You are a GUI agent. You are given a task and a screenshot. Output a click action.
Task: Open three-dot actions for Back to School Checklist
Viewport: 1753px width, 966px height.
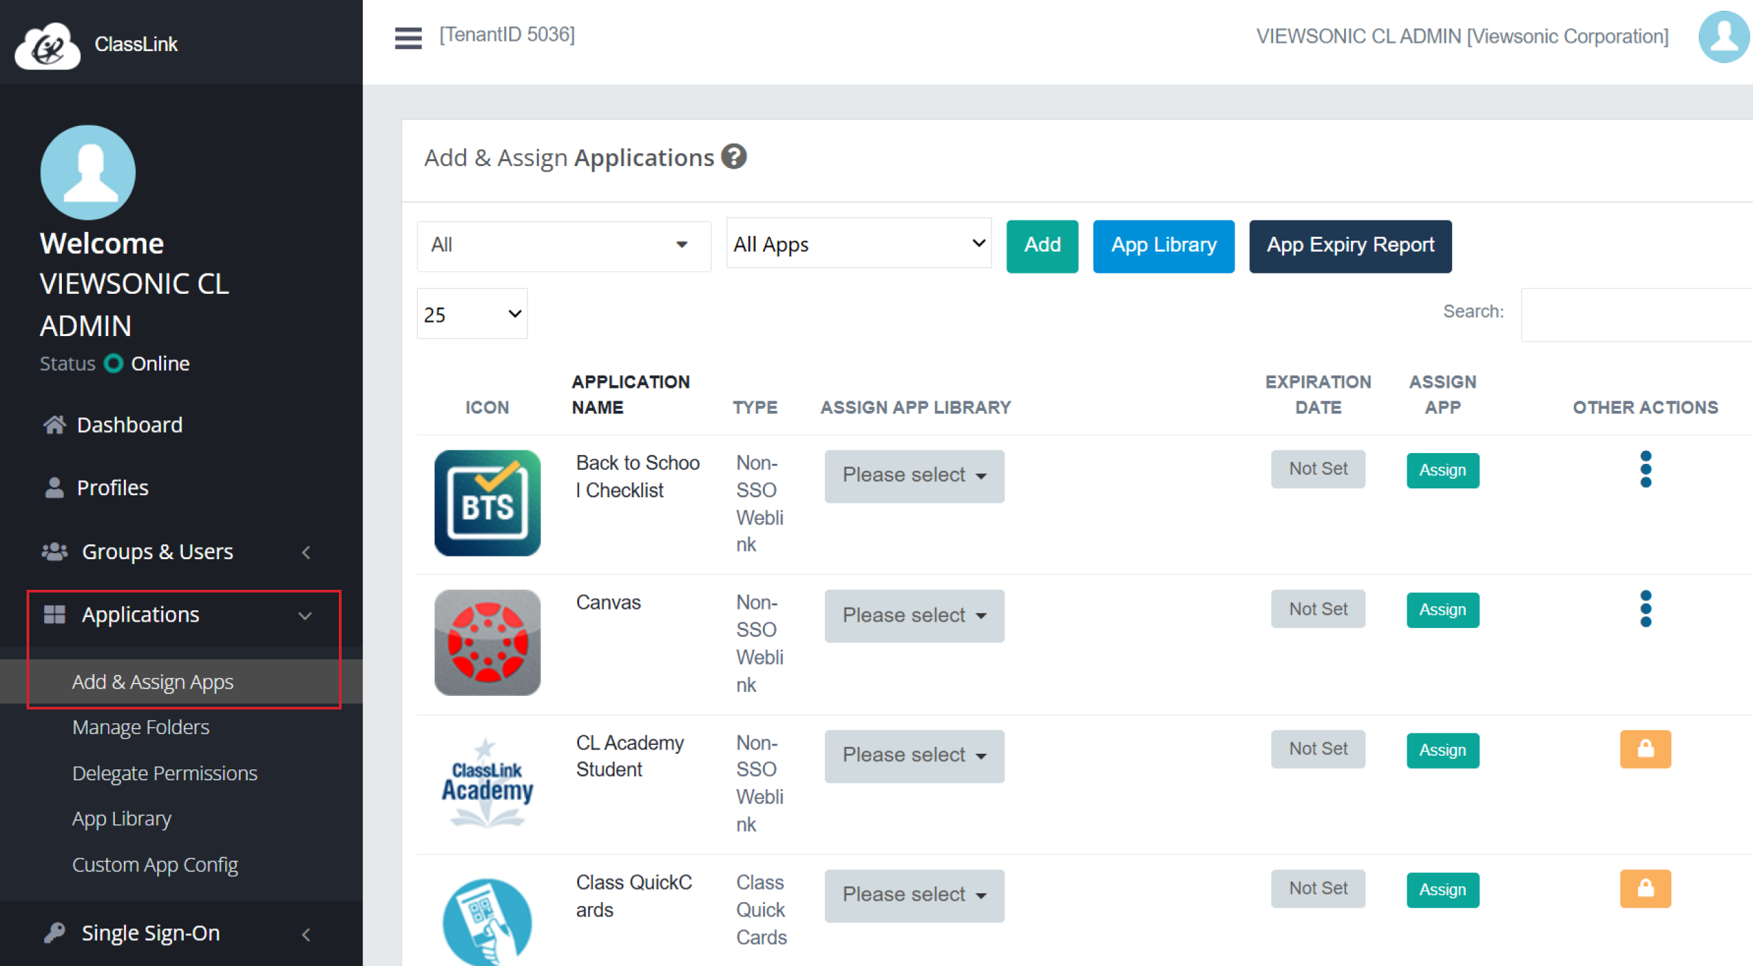coord(1645,469)
